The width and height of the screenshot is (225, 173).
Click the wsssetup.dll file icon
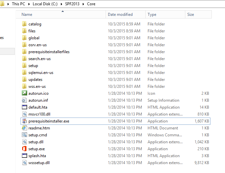pos(24,162)
